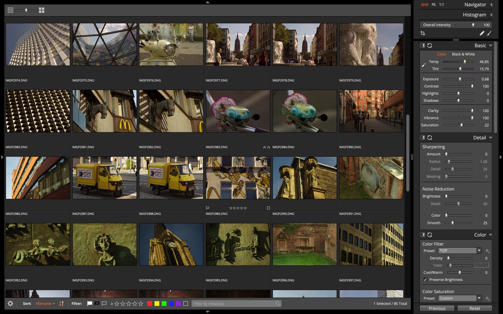Click the grid vertical scrollbar
The height and width of the screenshot is (314, 503).
point(408,153)
